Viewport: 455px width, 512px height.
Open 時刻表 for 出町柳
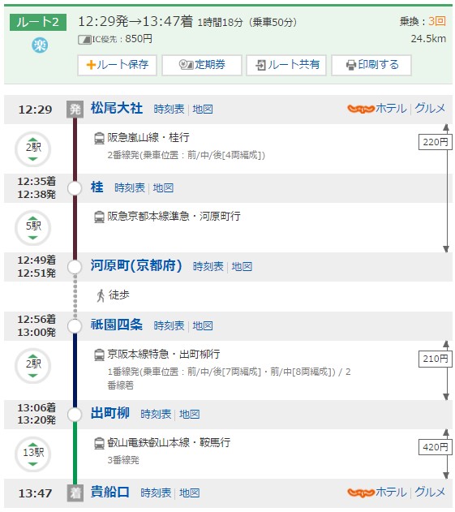pyautogui.click(x=156, y=415)
